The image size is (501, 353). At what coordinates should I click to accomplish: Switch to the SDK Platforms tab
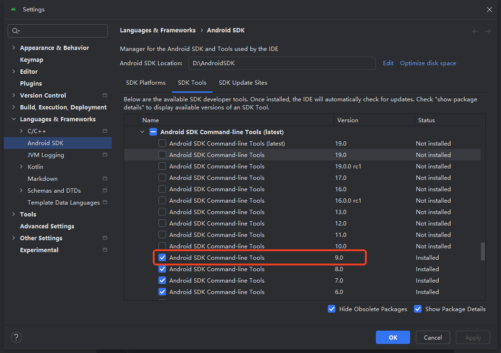pyautogui.click(x=146, y=82)
